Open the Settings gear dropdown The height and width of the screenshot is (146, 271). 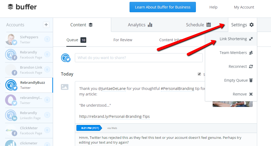(243, 25)
